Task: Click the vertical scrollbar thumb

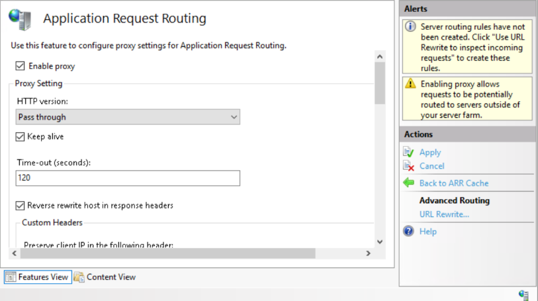Action: pos(379,83)
